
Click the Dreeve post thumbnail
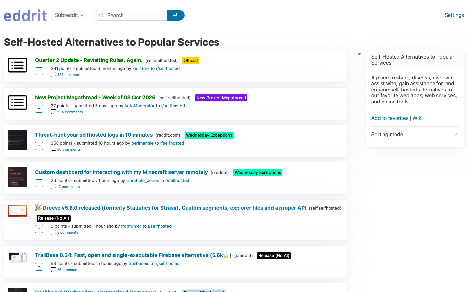tap(18, 211)
